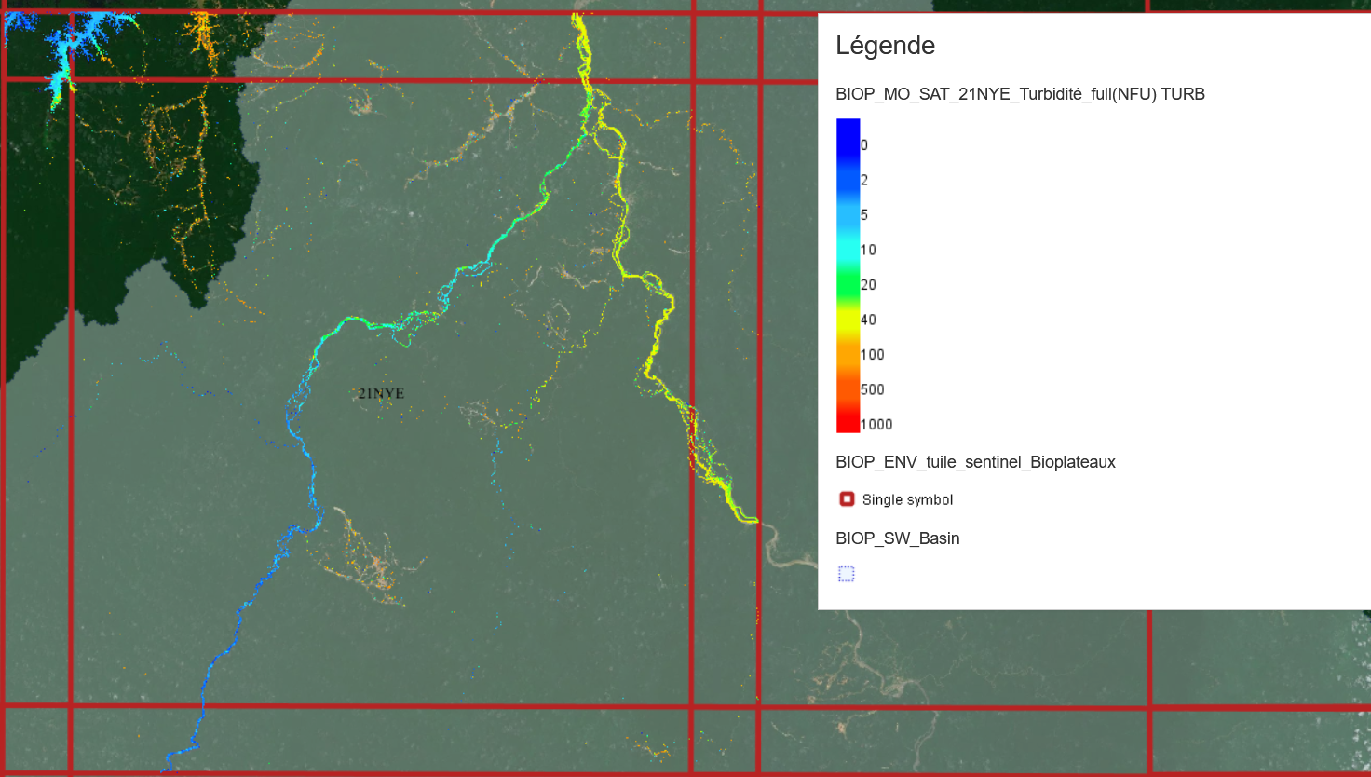This screenshot has height=777, width=1371.
Task: Click the 21NYE tile label on map
Action: pos(381,393)
